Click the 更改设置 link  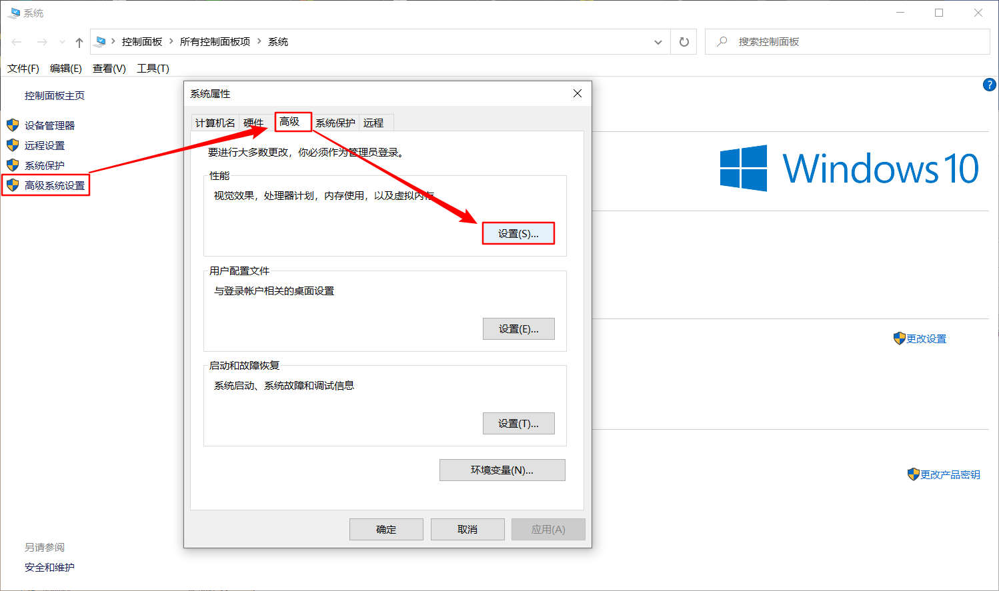(x=926, y=339)
